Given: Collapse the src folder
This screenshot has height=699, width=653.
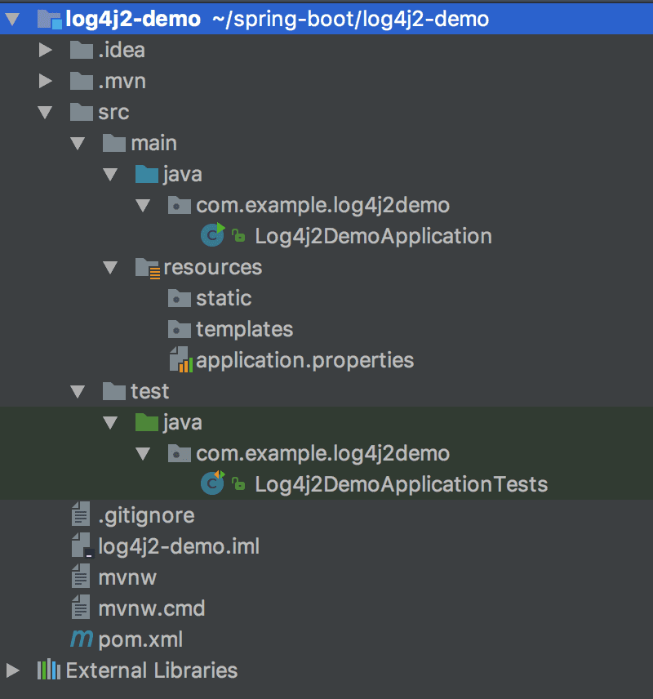Looking at the screenshot, I should coord(46,113).
